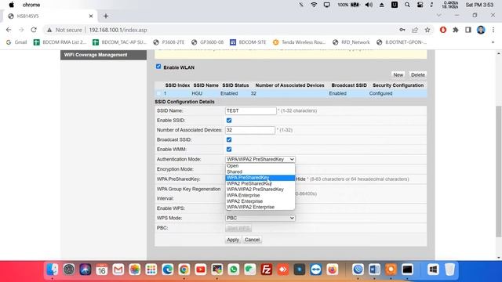
Task: Choose Open authentication option
Action: 260,165
